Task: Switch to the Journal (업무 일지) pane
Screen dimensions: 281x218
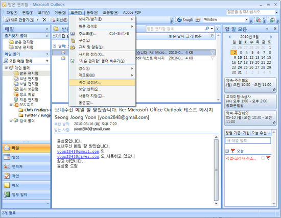Action: click(27, 195)
